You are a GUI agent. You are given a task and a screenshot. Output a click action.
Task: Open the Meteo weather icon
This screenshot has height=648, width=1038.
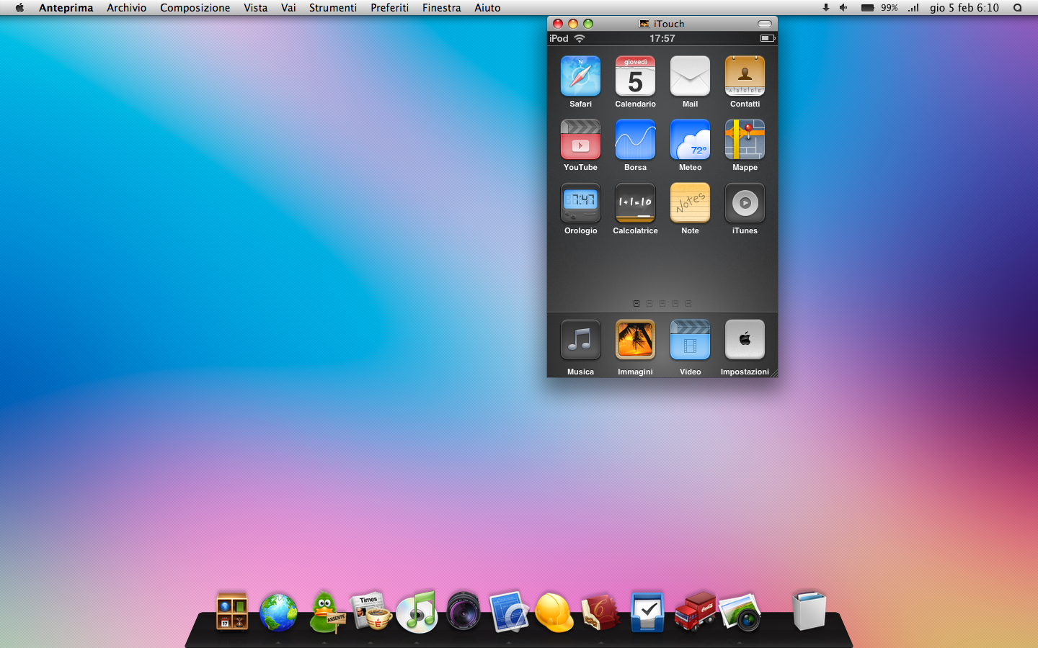pos(690,140)
